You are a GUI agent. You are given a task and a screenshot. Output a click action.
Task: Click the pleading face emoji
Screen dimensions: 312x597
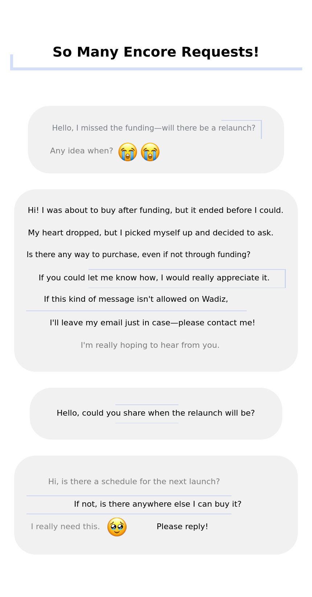(x=117, y=527)
